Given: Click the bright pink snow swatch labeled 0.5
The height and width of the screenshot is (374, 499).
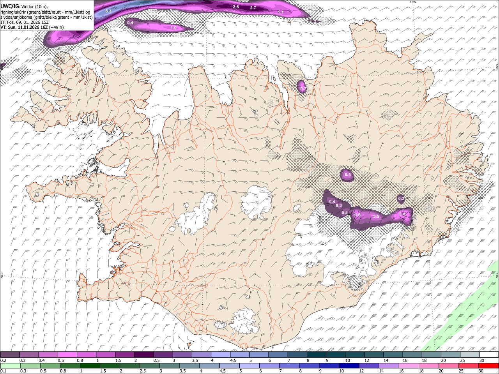Looking at the screenshot, I should tap(67, 355).
